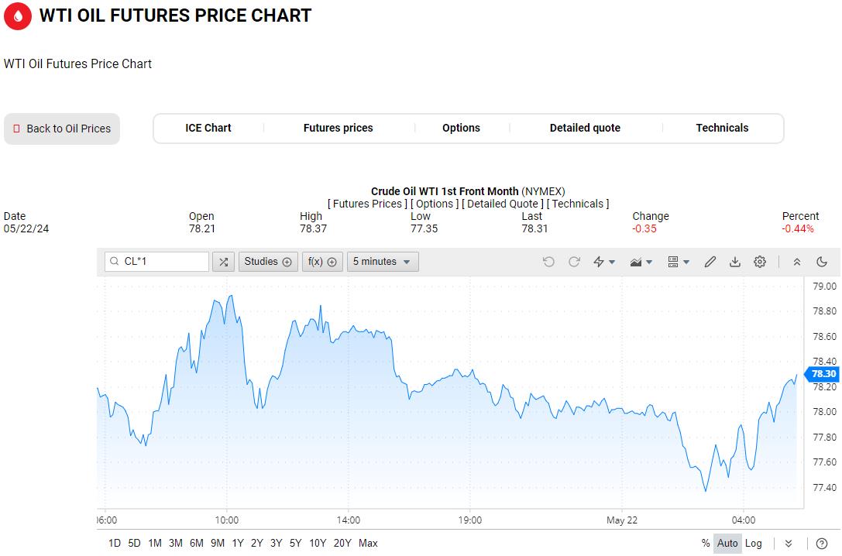Download the chart image

coord(734,262)
